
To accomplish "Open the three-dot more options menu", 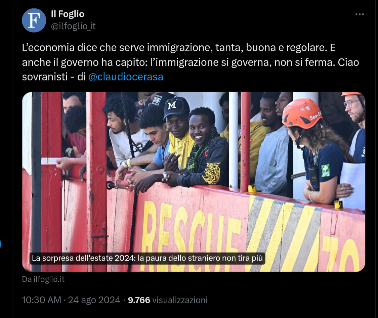I will pos(360,14).
